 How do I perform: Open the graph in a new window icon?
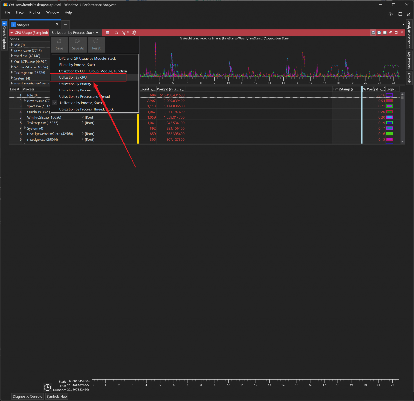point(390,32)
